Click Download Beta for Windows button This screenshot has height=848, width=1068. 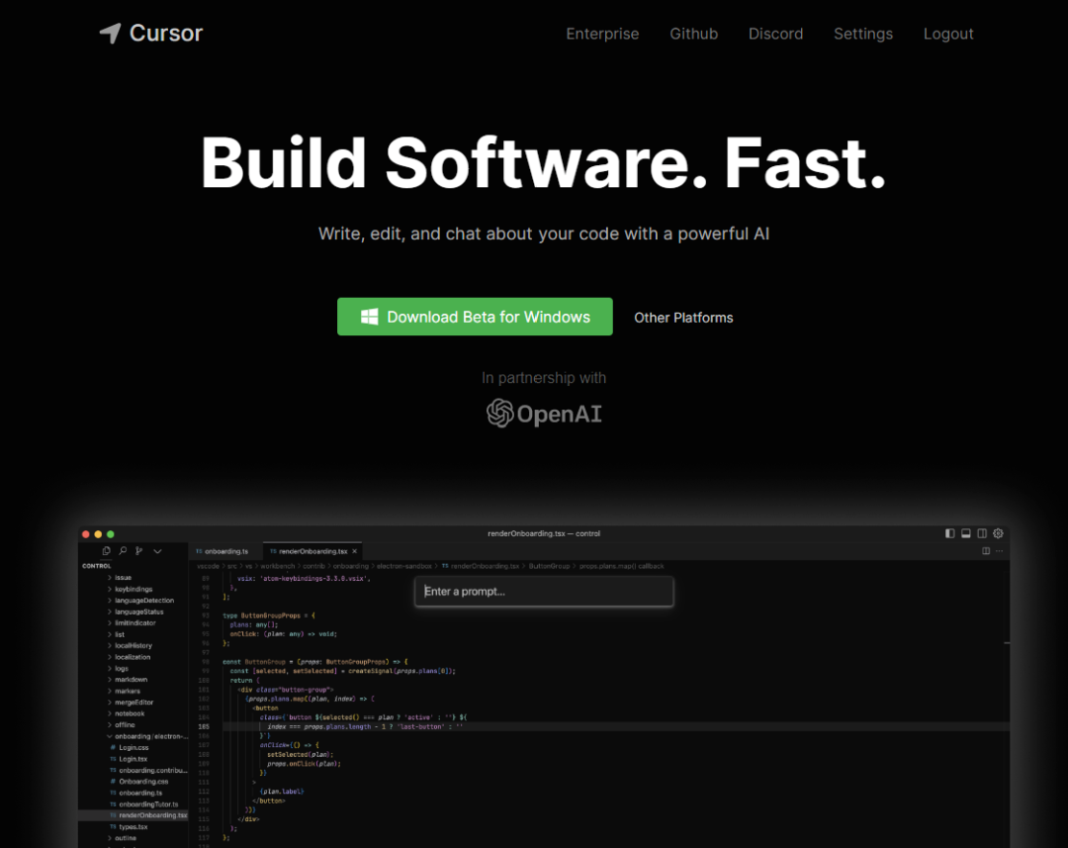coord(475,317)
